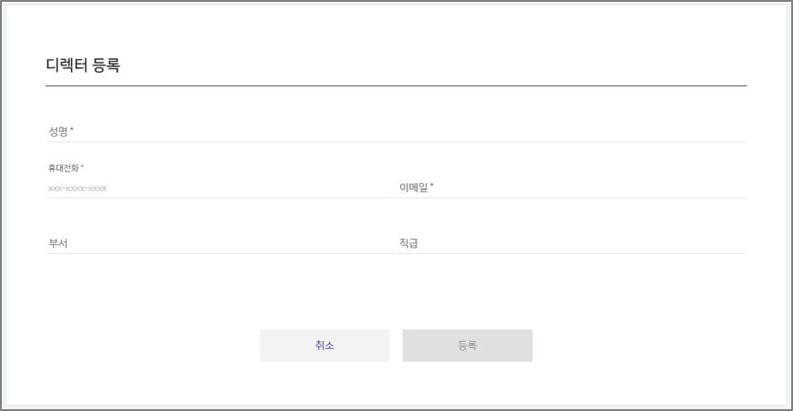Focus the 성명 name input field

(396, 132)
